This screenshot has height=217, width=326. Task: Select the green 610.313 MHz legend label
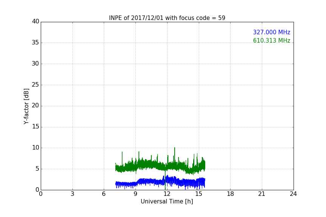[x=272, y=40]
